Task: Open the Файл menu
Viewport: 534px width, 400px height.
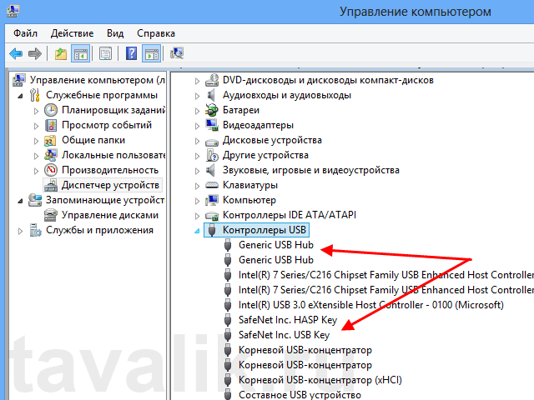Action: pos(26,32)
